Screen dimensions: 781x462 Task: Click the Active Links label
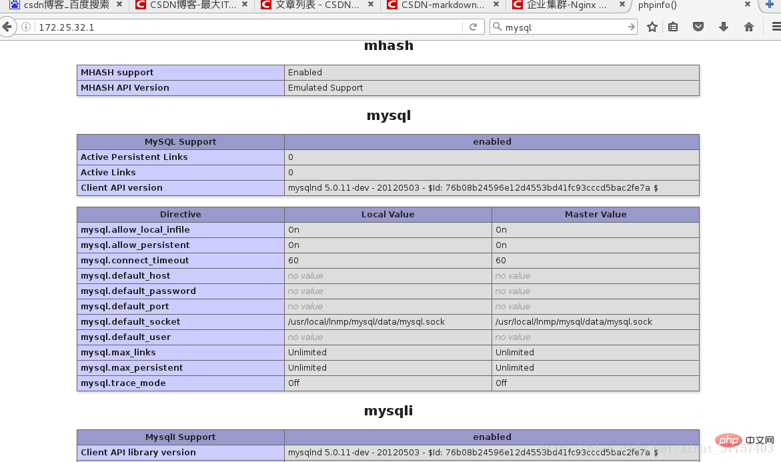108,172
